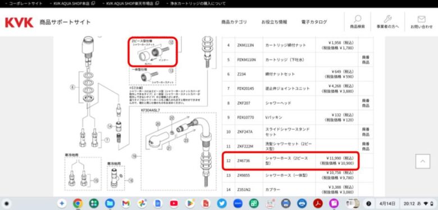This screenshot has height=210, width=438.
Task: Open the 商品カテゴリ menu
Action: (234, 22)
